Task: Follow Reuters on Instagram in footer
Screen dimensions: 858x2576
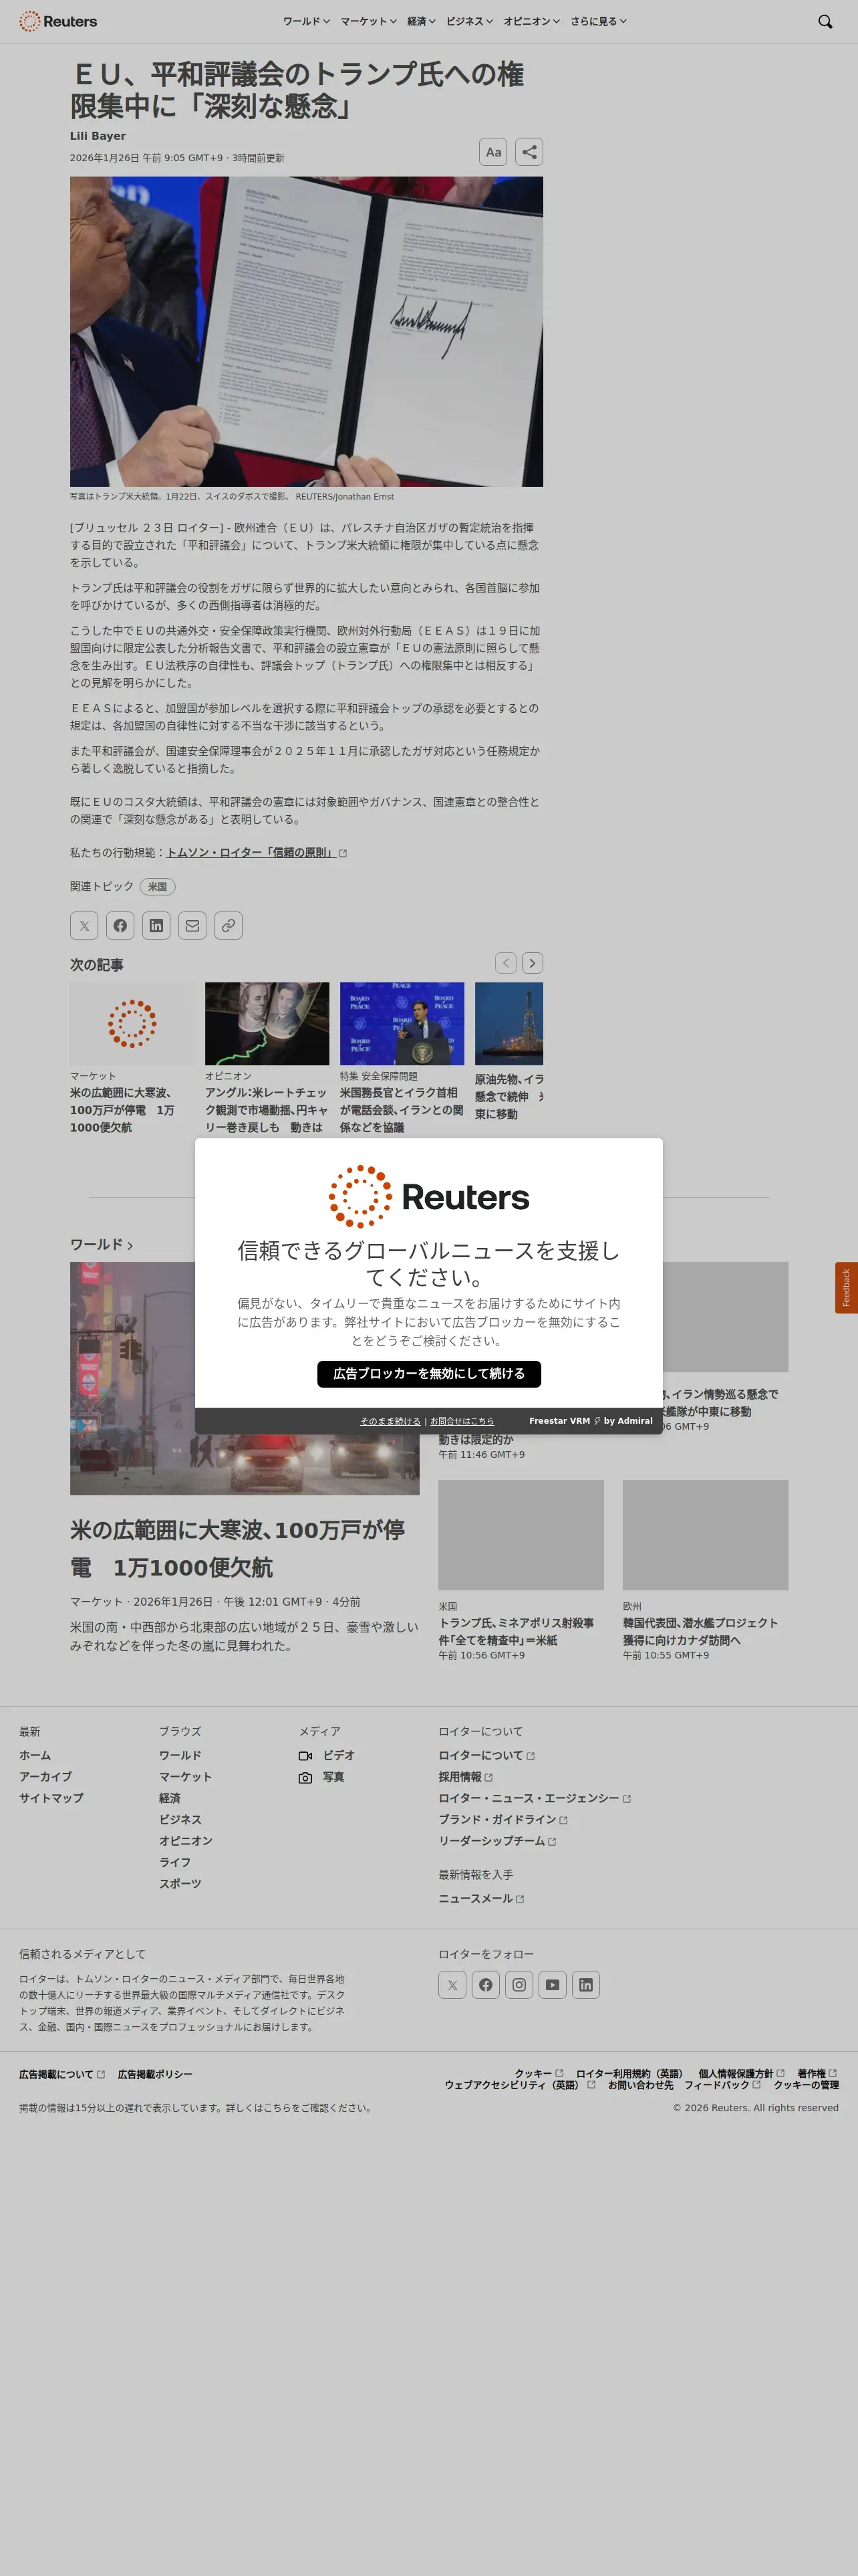Action: [x=519, y=1985]
